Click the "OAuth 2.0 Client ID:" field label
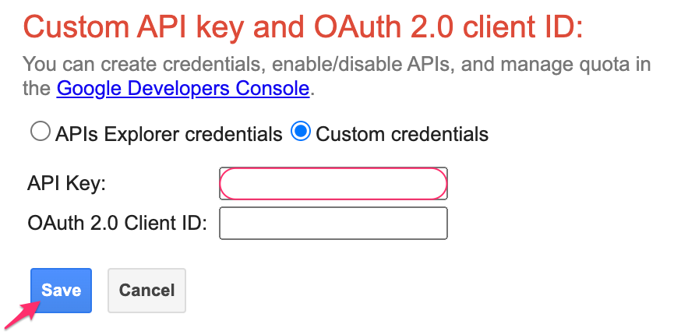Screen dimensions: 688x335 pos(117,224)
